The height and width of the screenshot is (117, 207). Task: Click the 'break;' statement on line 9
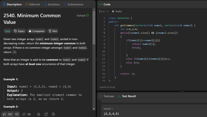pyautogui.click(x=136, y=48)
